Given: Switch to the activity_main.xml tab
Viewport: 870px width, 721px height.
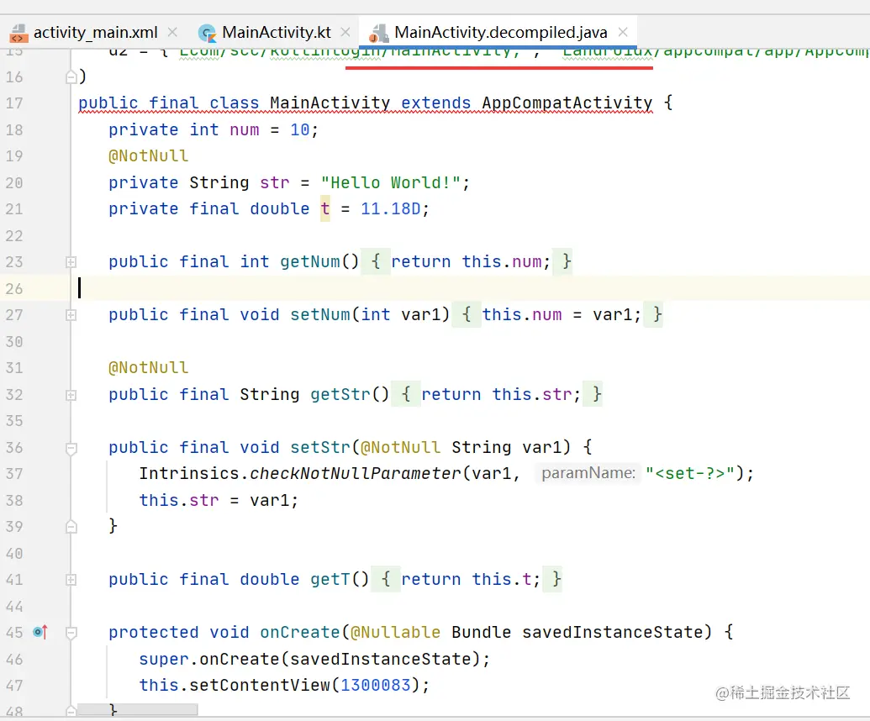Looking at the screenshot, I should tap(95, 32).
